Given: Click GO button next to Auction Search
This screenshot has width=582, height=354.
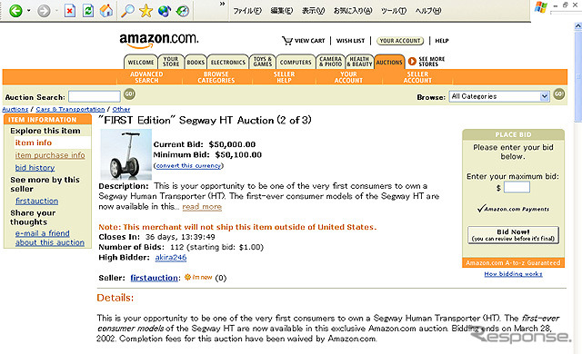Looking at the screenshot, I should pyautogui.click(x=129, y=94).
